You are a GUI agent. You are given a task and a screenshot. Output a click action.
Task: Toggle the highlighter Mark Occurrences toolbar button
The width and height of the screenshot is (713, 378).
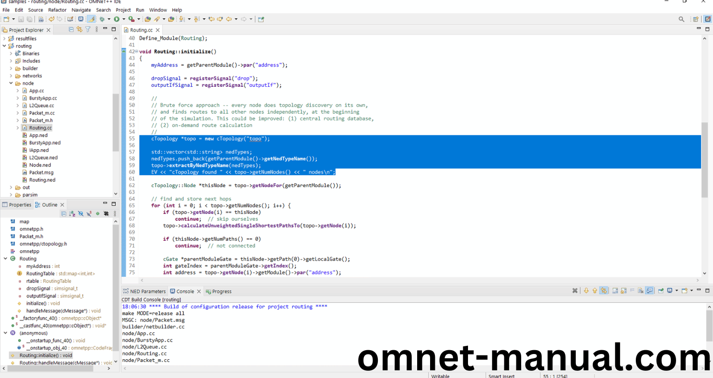pos(91,19)
